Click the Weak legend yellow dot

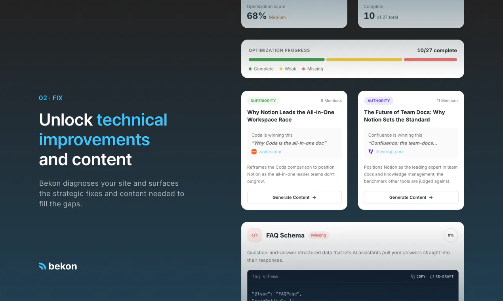click(x=281, y=69)
